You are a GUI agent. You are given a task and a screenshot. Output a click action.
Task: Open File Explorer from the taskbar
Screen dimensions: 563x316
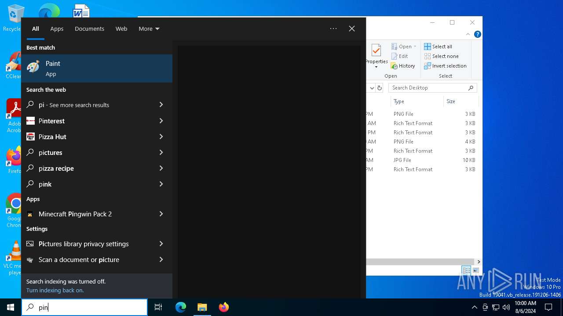click(202, 307)
